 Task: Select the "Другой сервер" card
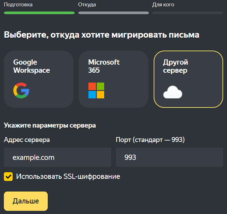(188, 79)
